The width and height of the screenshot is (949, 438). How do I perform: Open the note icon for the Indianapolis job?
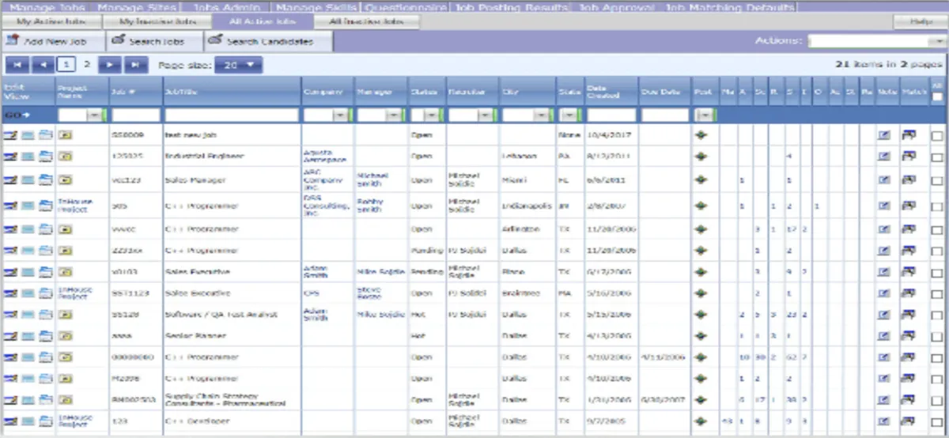tap(884, 206)
